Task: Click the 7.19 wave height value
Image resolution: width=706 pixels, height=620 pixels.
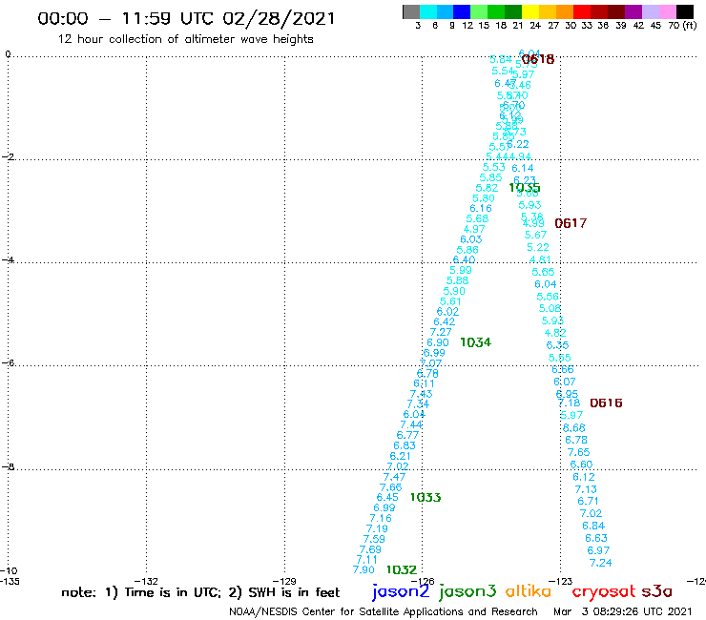Action: click(x=377, y=529)
